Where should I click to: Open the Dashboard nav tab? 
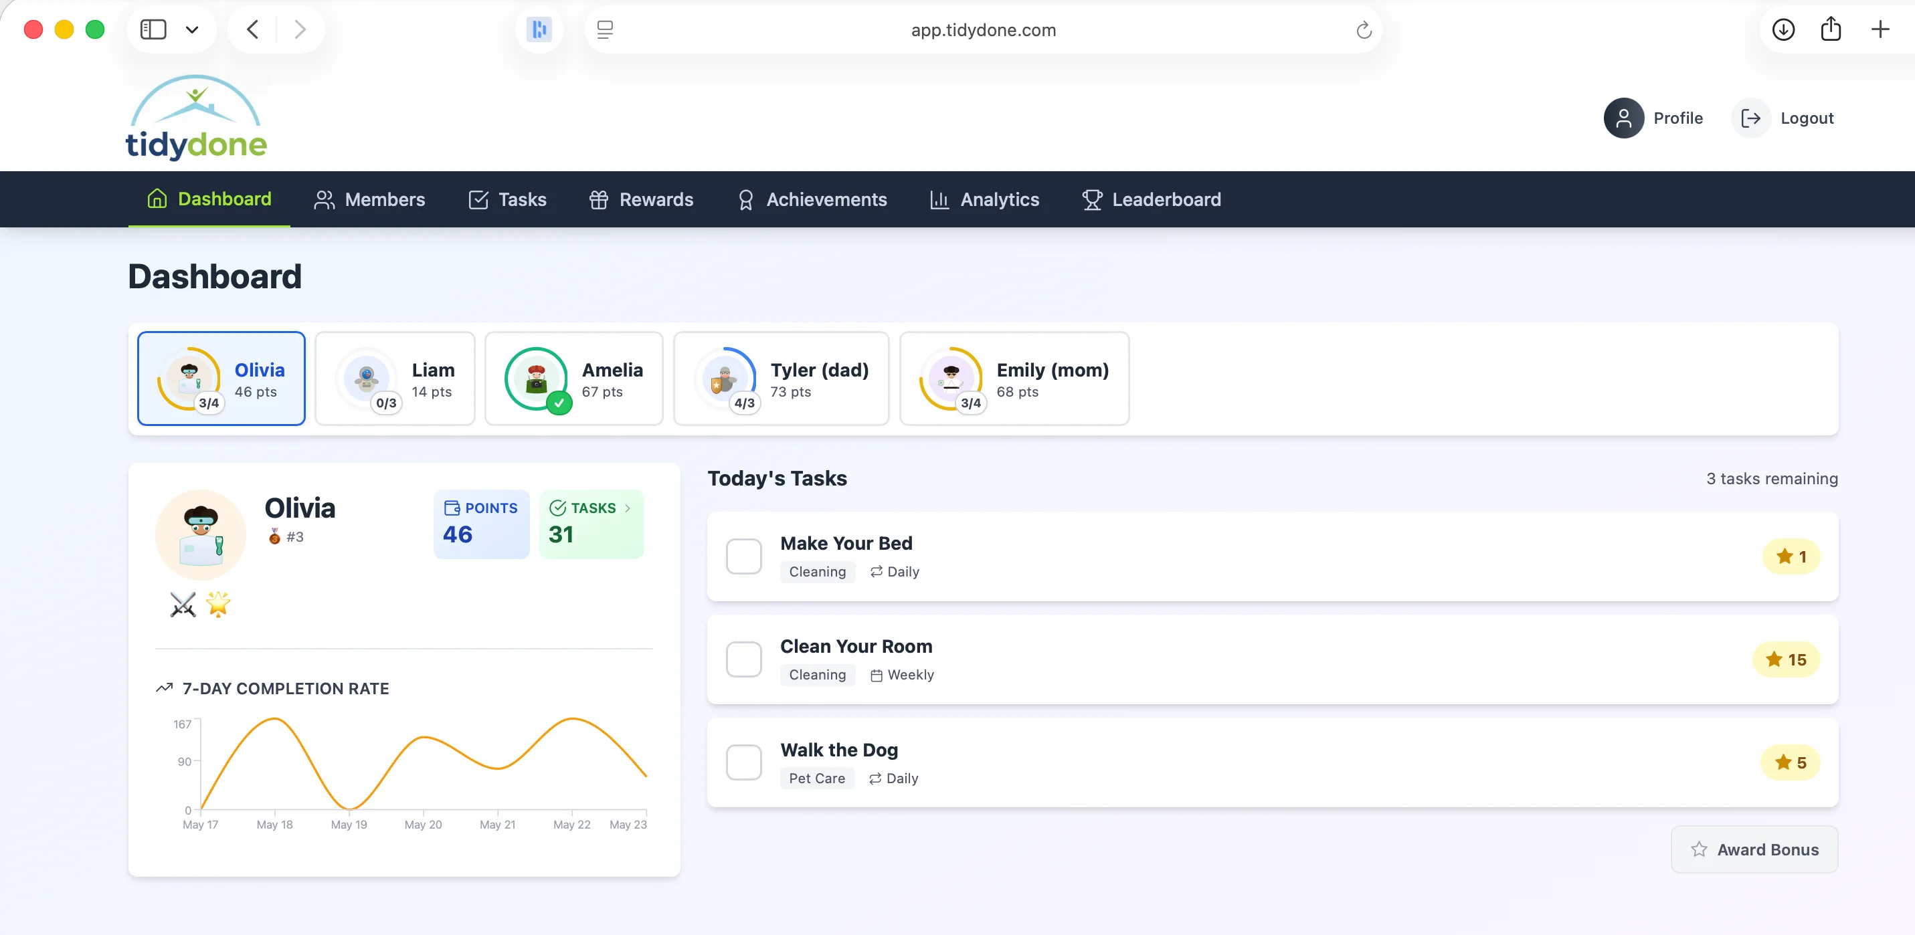pyautogui.click(x=209, y=199)
